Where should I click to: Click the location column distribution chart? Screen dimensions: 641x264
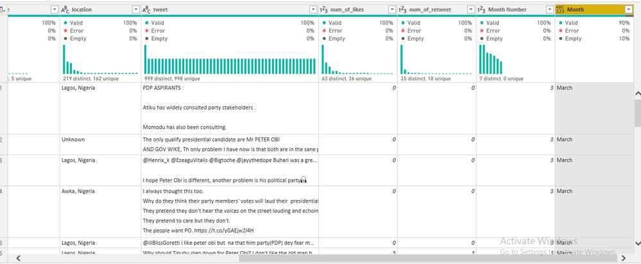pyautogui.click(x=100, y=59)
